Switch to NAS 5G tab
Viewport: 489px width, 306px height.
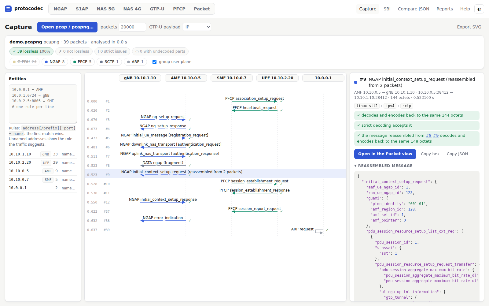coord(106,9)
